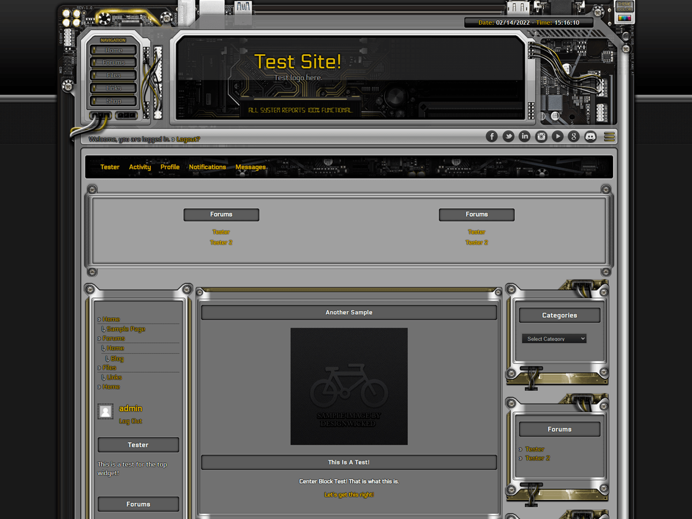
Task: Click the Tester 2 link under Forums widget
Action: [x=537, y=458]
